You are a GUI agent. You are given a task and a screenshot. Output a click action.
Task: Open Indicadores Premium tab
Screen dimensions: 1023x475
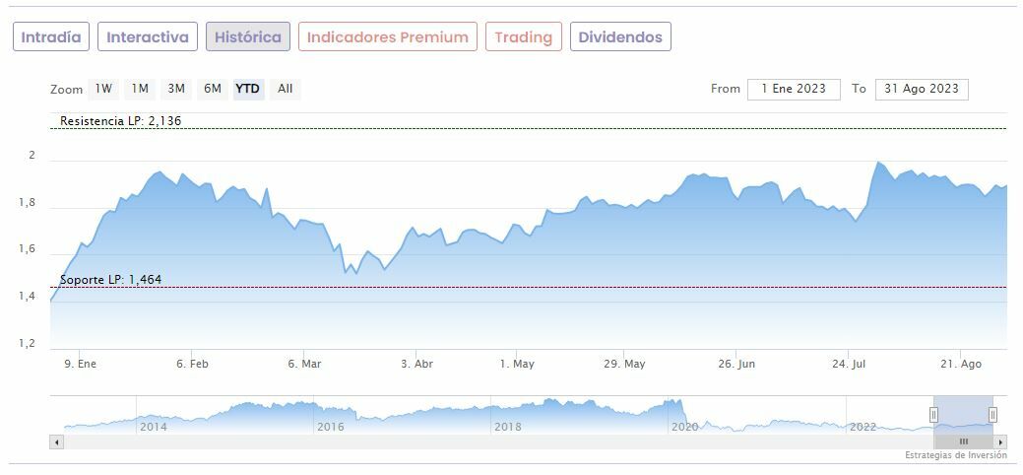point(388,37)
